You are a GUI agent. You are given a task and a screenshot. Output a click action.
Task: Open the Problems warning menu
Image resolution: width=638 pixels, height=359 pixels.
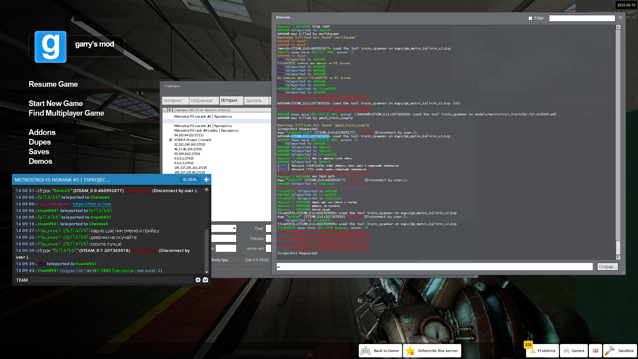(x=543, y=351)
